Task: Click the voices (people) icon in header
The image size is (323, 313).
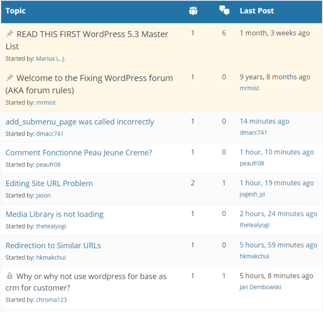Action: [x=193, y=11]
